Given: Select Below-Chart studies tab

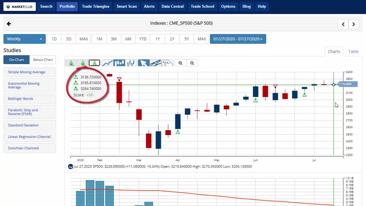Looking at the screenshot, I should [x=43, y=60].
